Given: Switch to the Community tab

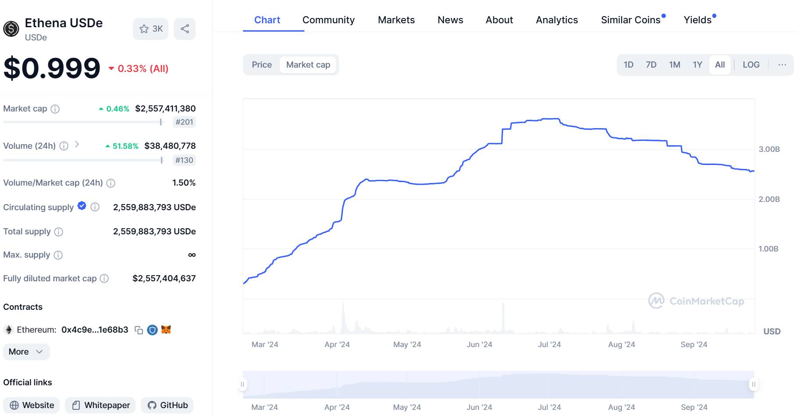Looking at the screenshot, I should [x=329, y=20].
